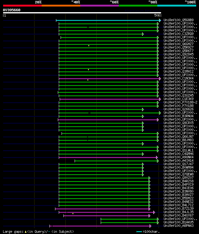
Task: Click the yellow gap marker under the B4JL35 bar
Action: pos(73,213)
